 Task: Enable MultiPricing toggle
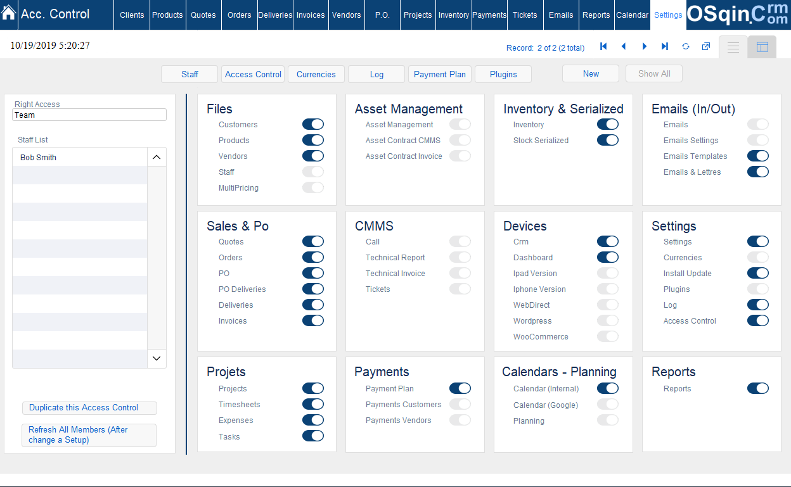[313, 188]
